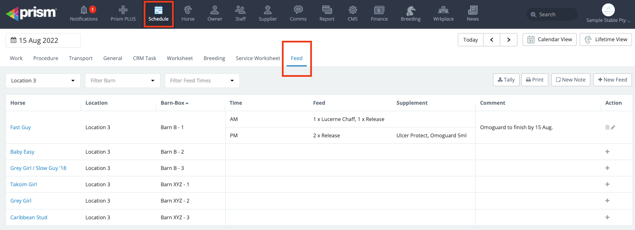Viewport: 635px width, 230px height.
Task: Expand the Location 3 dropdown
Action: click(43, 81)
